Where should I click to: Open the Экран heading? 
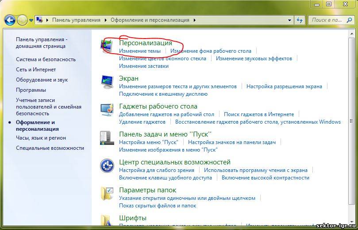tap(128, 78)
